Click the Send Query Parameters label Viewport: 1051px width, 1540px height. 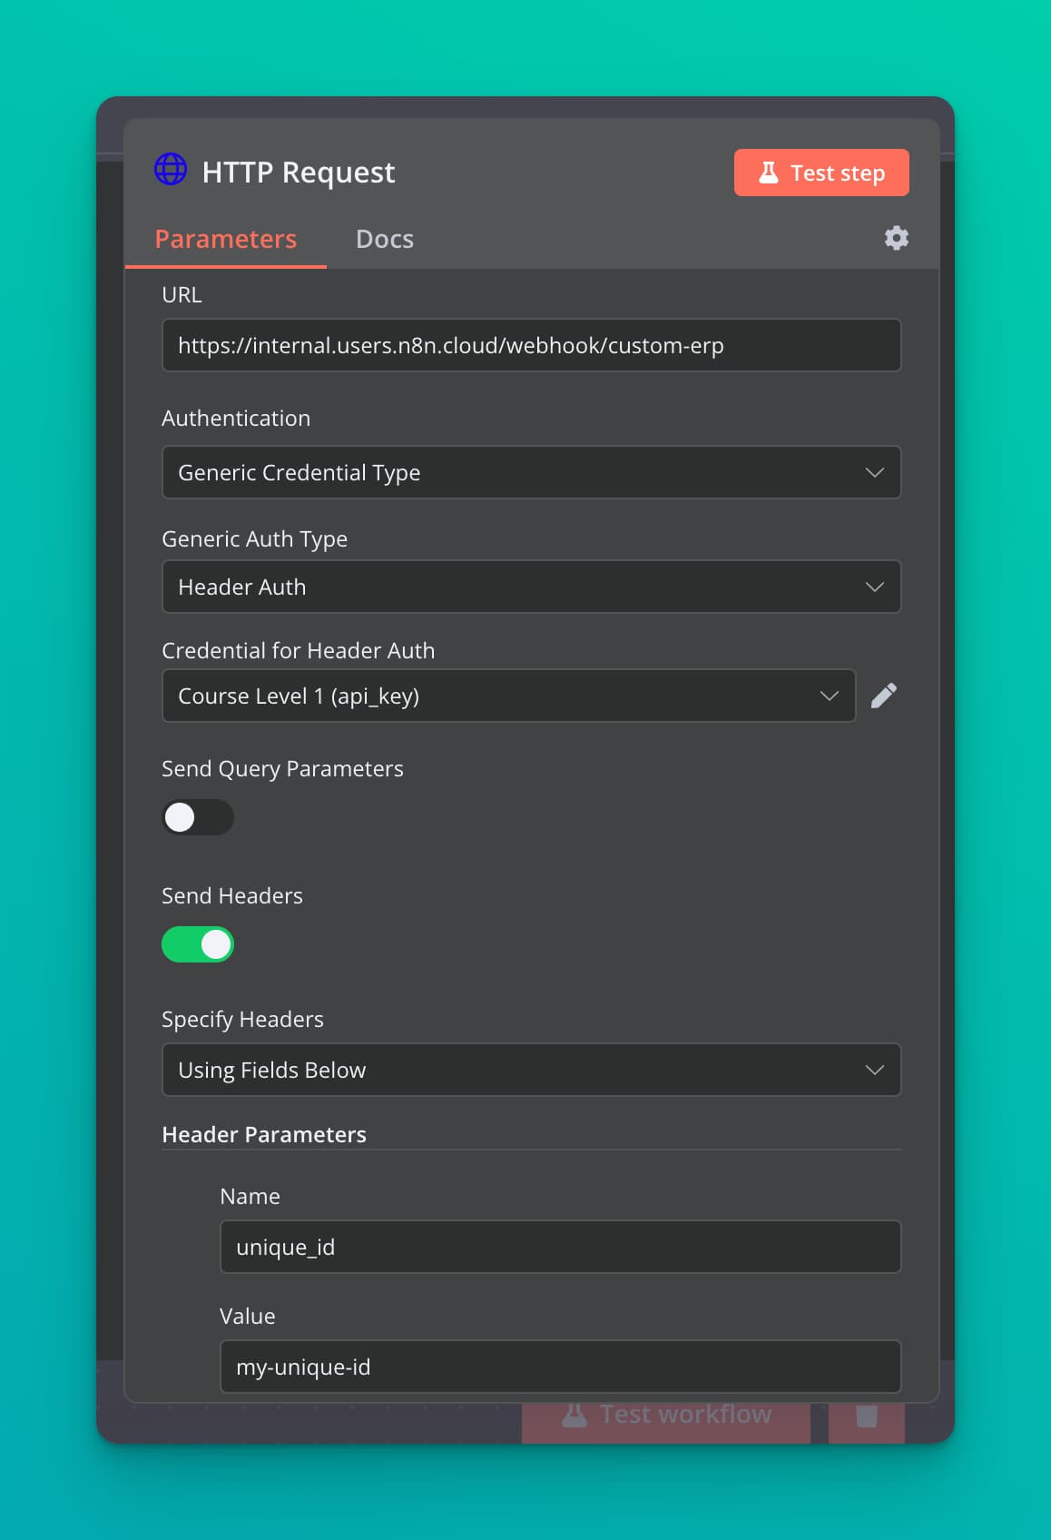click(x=282, y=769)
